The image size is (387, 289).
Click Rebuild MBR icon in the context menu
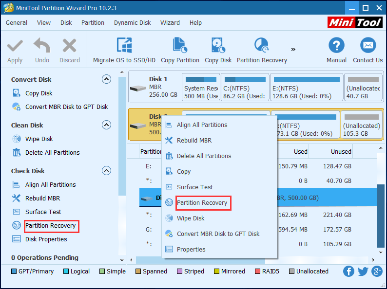click(x=169, y=141)
